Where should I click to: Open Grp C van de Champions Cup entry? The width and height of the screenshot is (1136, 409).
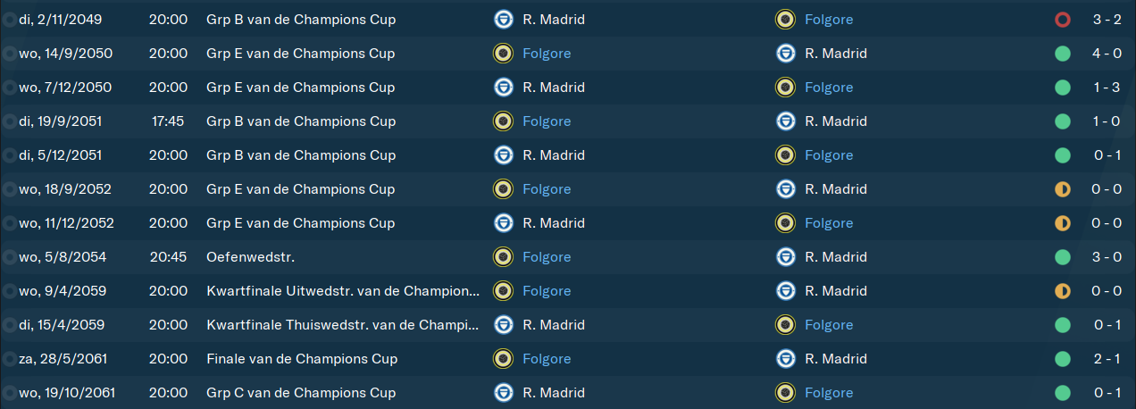pos(301,393)
